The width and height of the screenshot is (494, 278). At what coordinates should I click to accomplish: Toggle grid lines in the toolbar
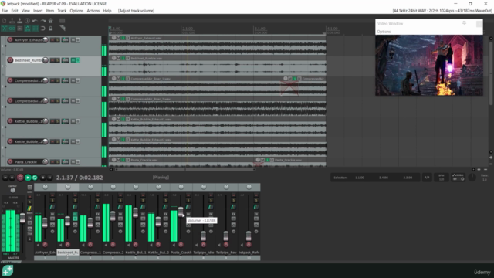point(35,29)
